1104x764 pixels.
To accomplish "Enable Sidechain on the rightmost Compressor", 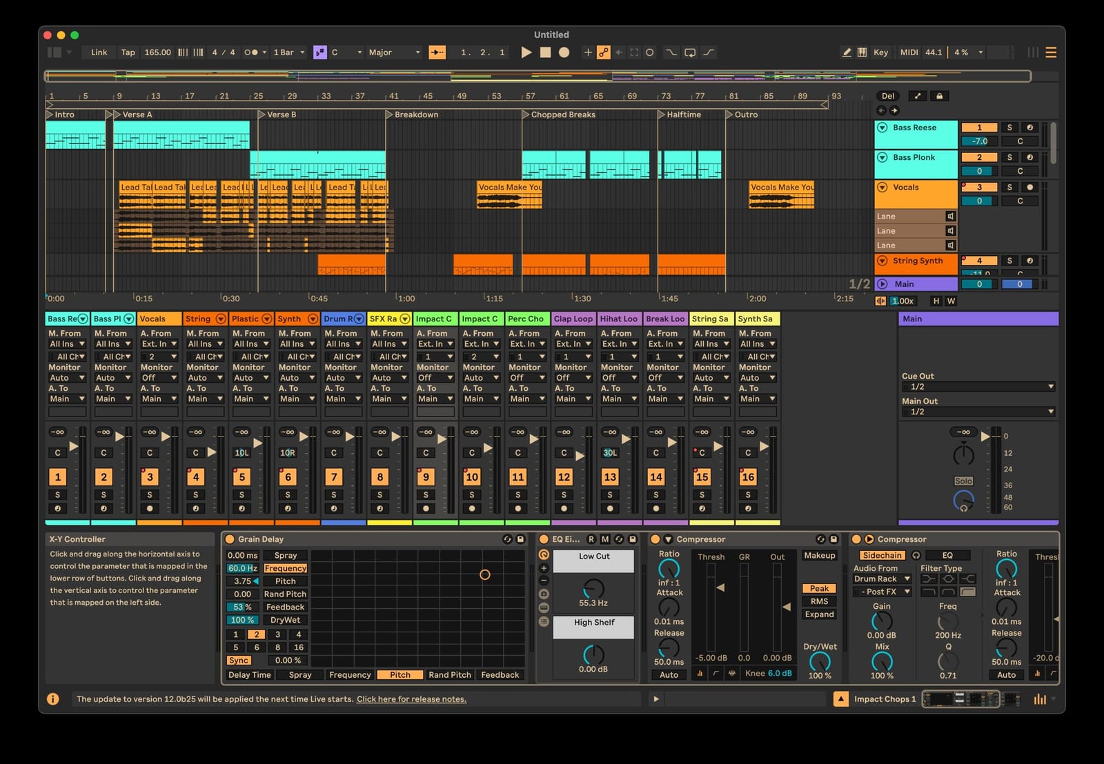I will click(881, 555).
